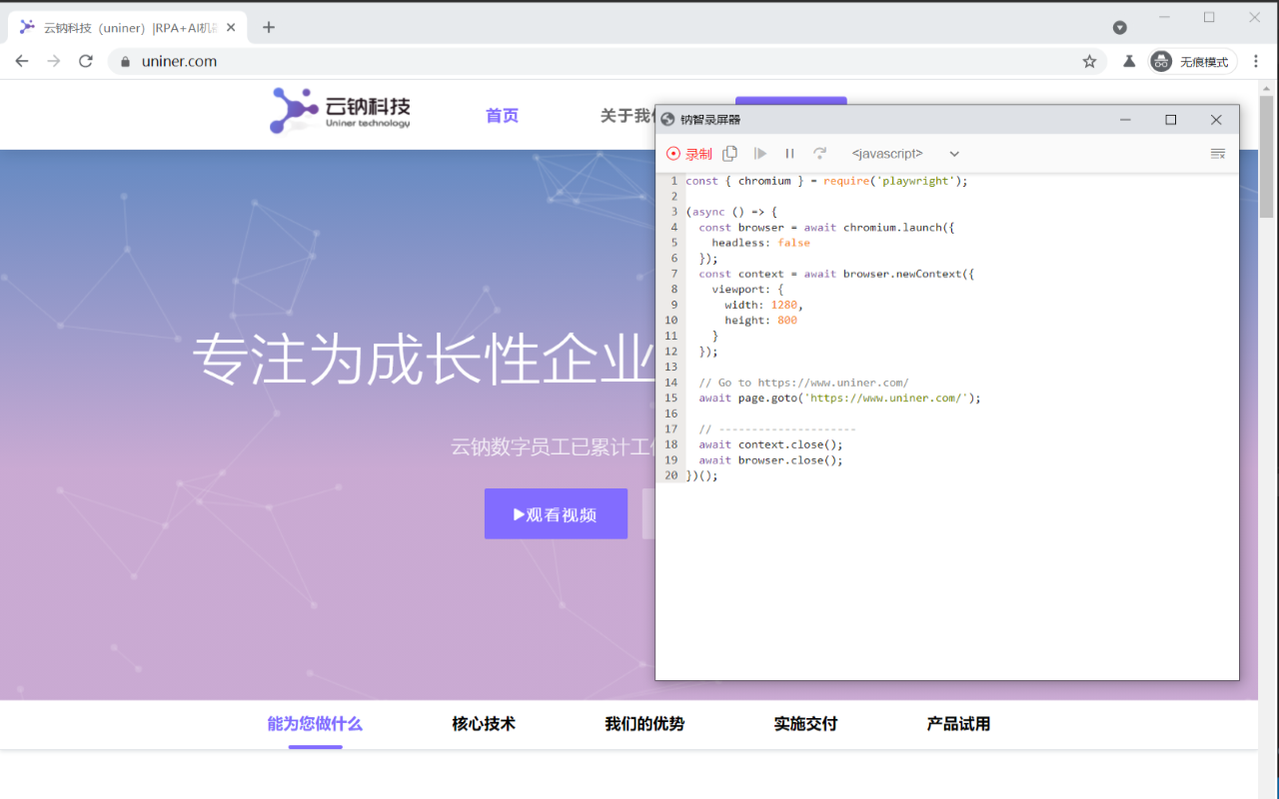
Task: Copy the generated Playwright script
Action: [x=729, y=153]
